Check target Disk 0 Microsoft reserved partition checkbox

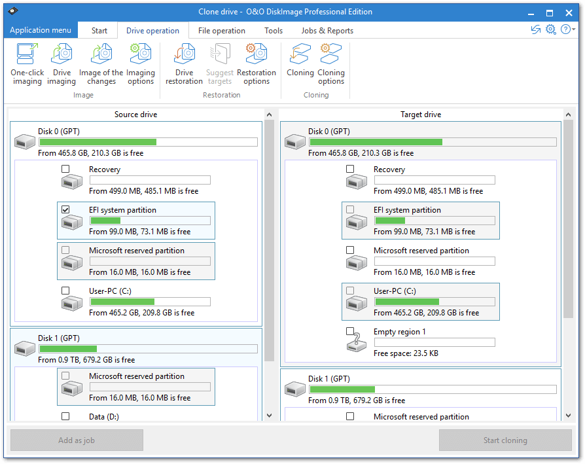350,250
